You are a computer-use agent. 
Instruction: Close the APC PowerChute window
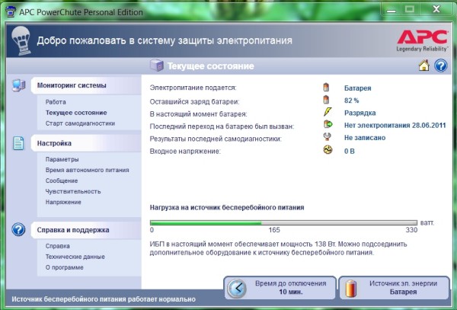click(436, 9)
